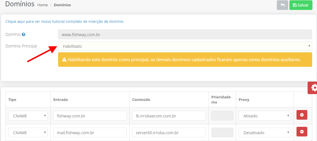Edit the Entrada field mail.fishway.com.br

click(90, 132)
